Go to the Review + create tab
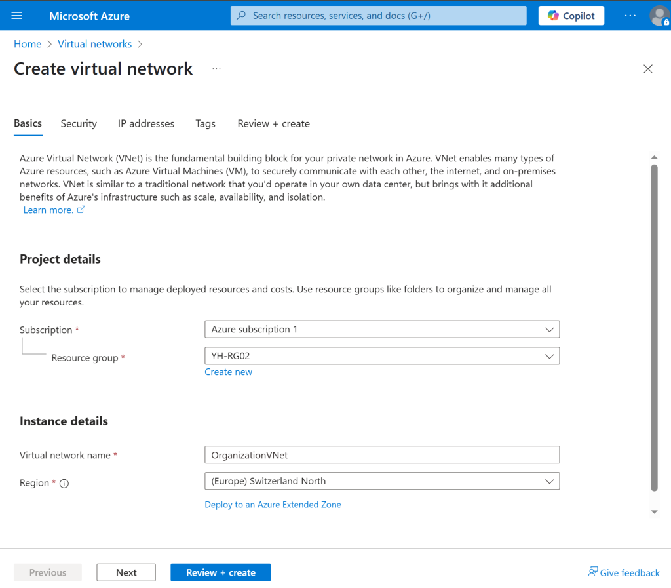671x588 pixels. (x=273, y=124)
